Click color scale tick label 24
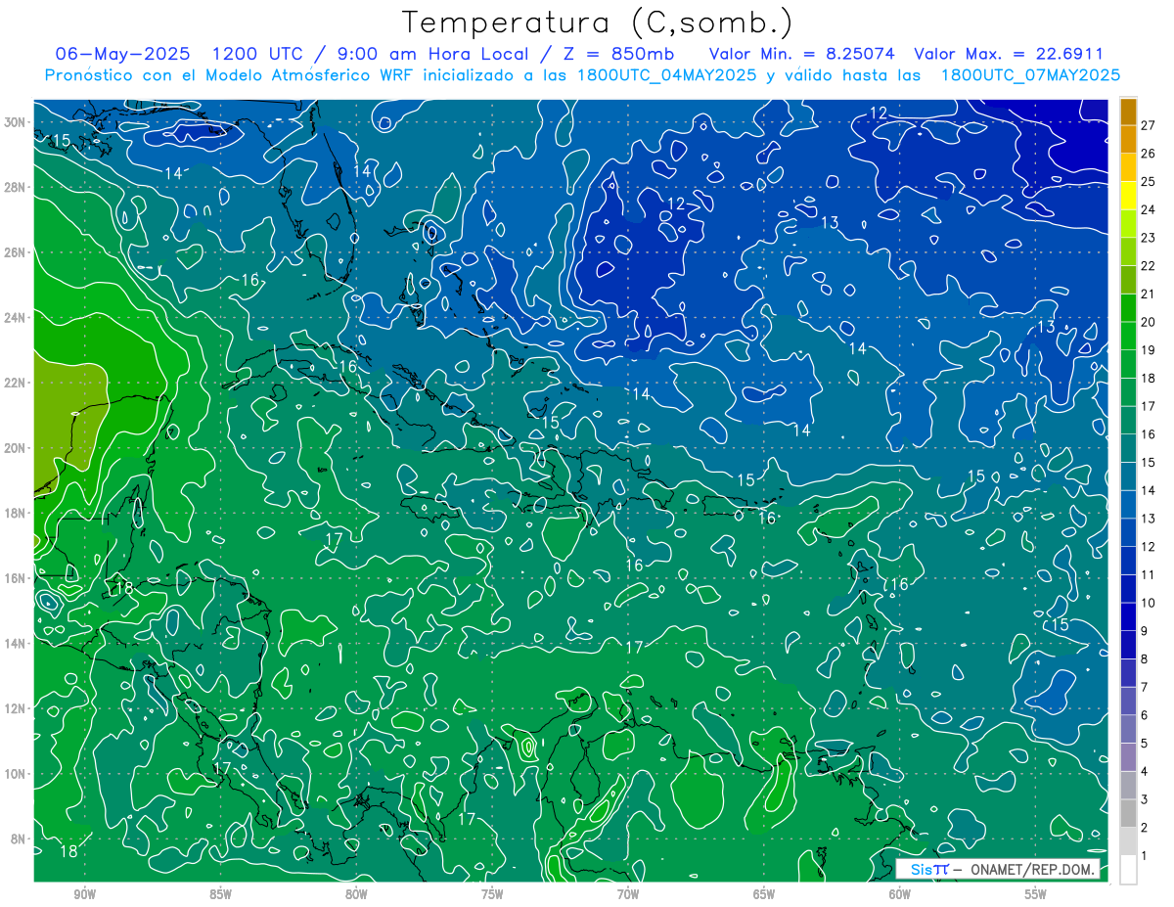 1149,209
